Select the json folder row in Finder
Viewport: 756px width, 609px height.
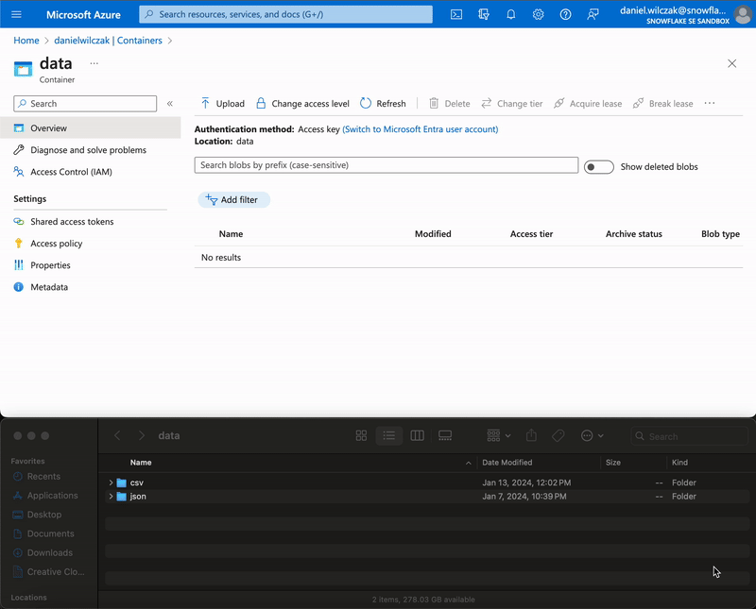pyautogui.click(x=427, y=497)
